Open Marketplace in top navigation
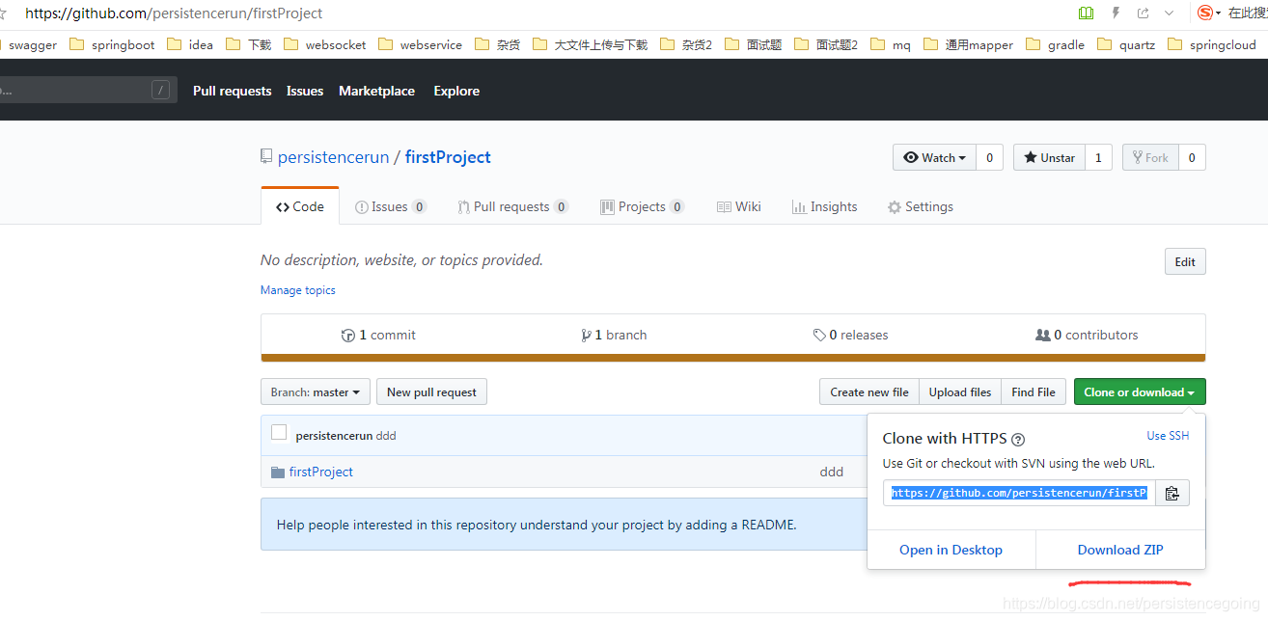The width and height of the screenshot is (1268, 621). [x=376, y=91]
